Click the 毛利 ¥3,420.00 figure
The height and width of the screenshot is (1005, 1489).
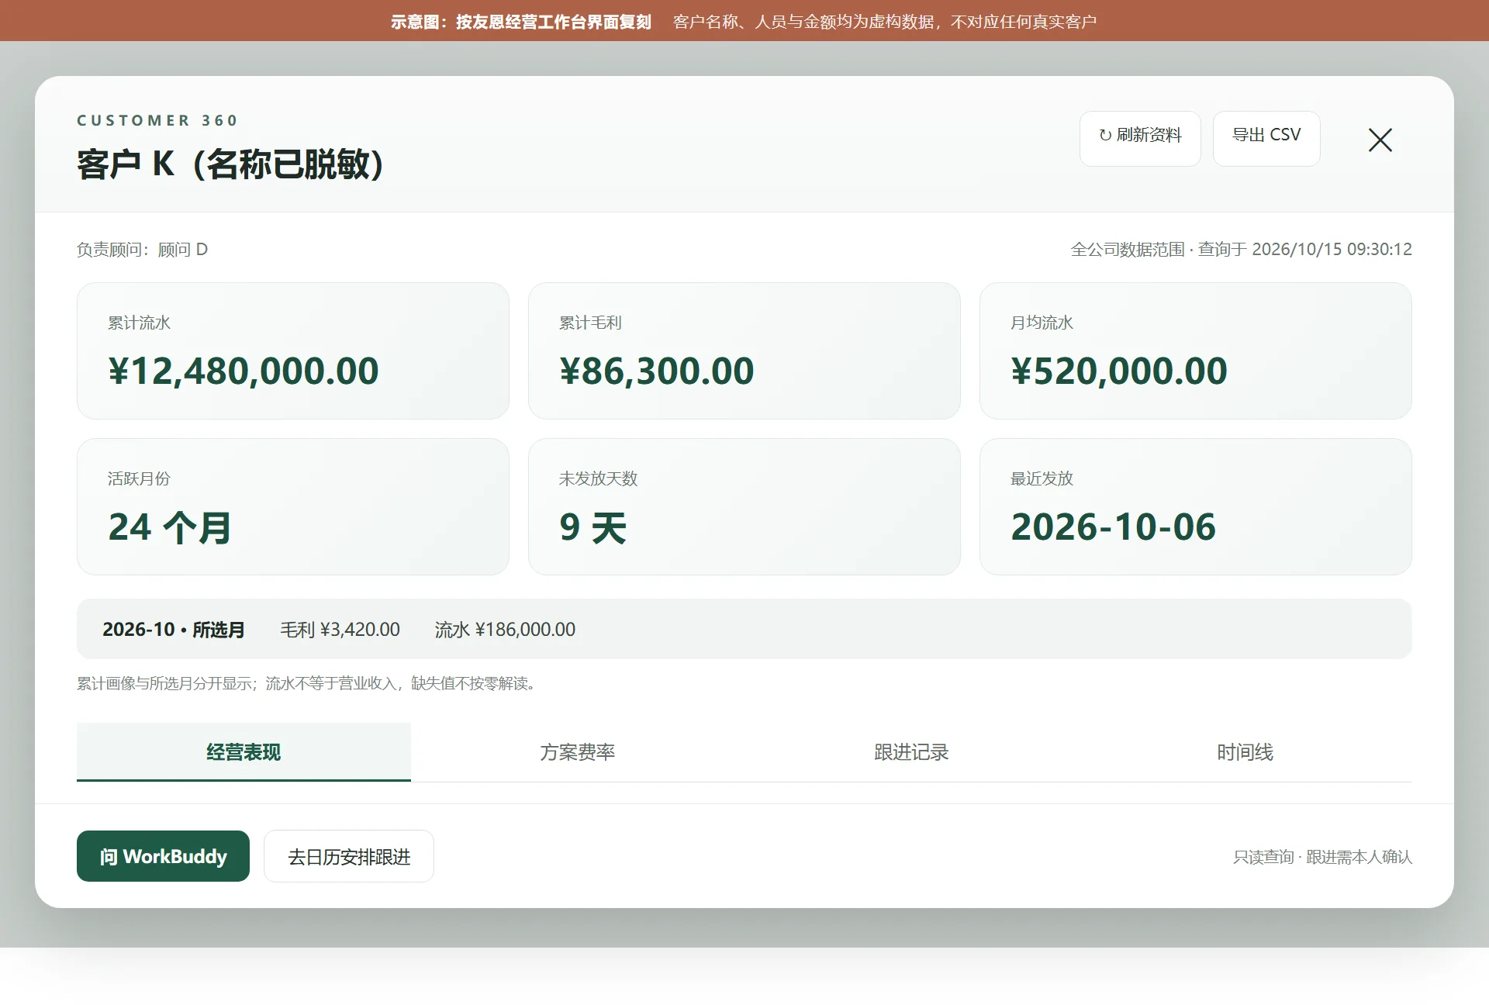(340, 629)
